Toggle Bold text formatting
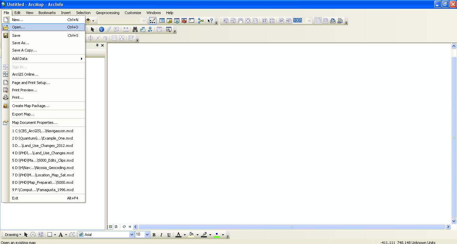 [154, 235]
